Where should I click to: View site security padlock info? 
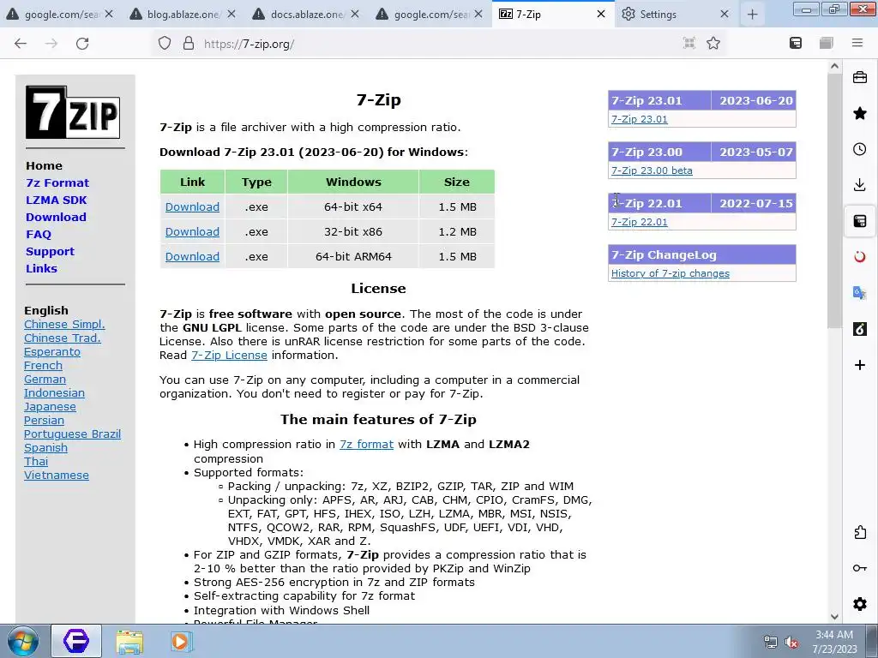point(189,43)
